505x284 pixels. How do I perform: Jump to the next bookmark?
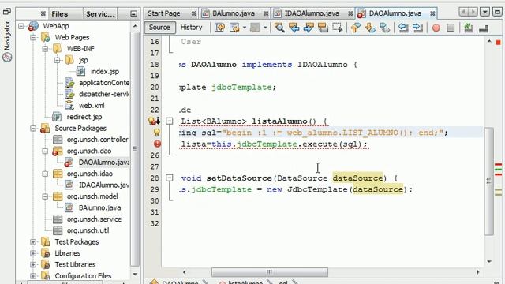tap(370, 28)
